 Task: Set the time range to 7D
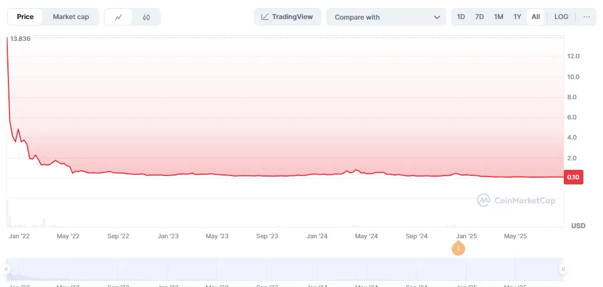pos(479,17)
